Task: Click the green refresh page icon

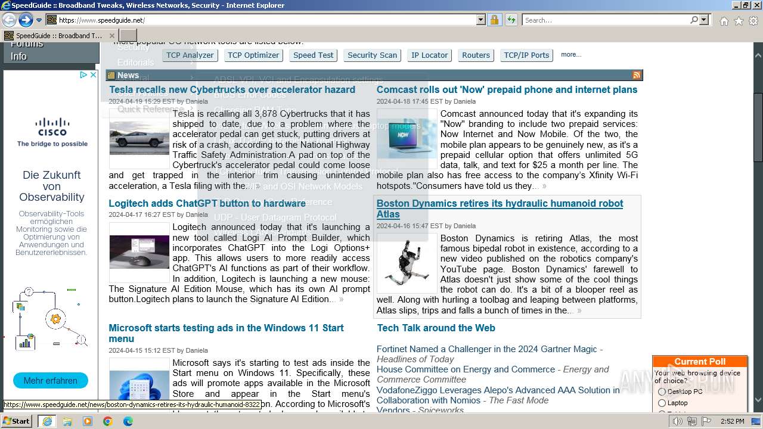Action: click(x=511, y=20)
